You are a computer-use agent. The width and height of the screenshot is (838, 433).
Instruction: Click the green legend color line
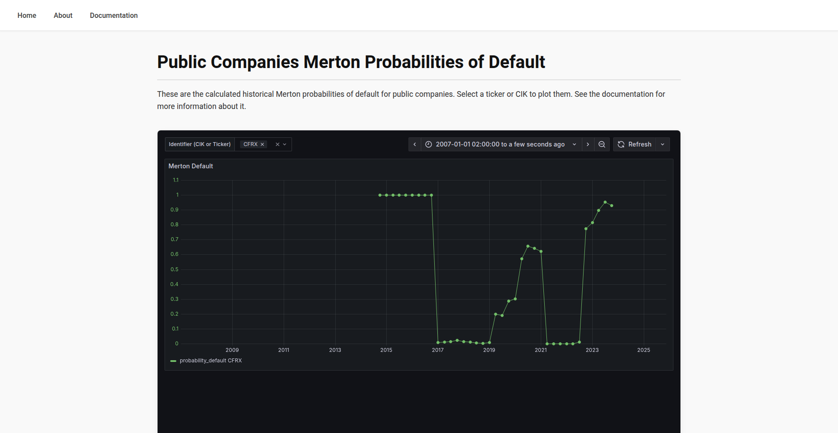click(173, 361)
